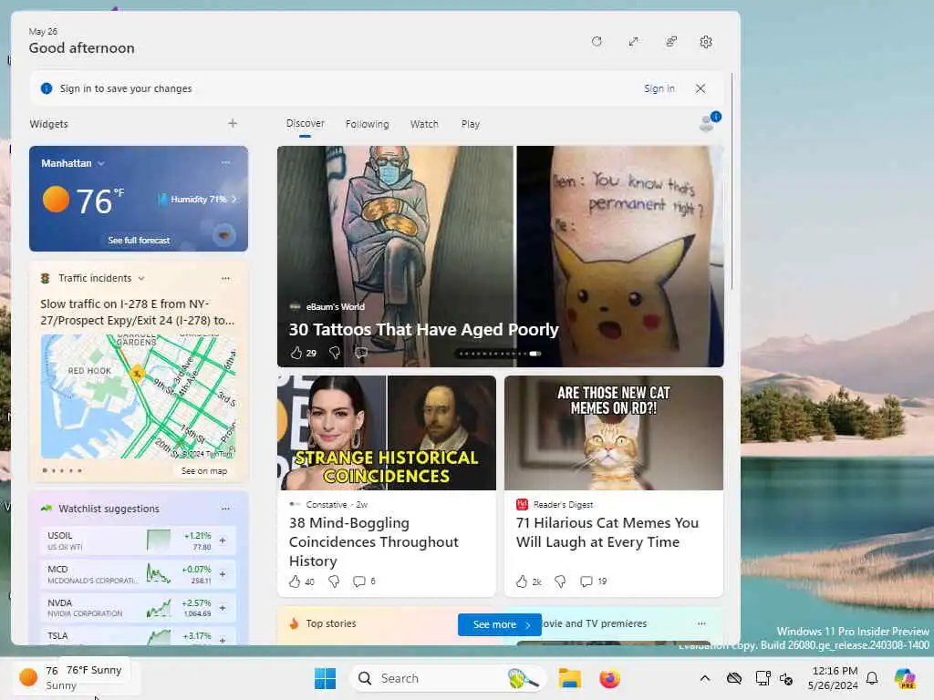934x700 pixels.
Task: Open Copilot preview in taskbar
Action: tap(906, 678)
